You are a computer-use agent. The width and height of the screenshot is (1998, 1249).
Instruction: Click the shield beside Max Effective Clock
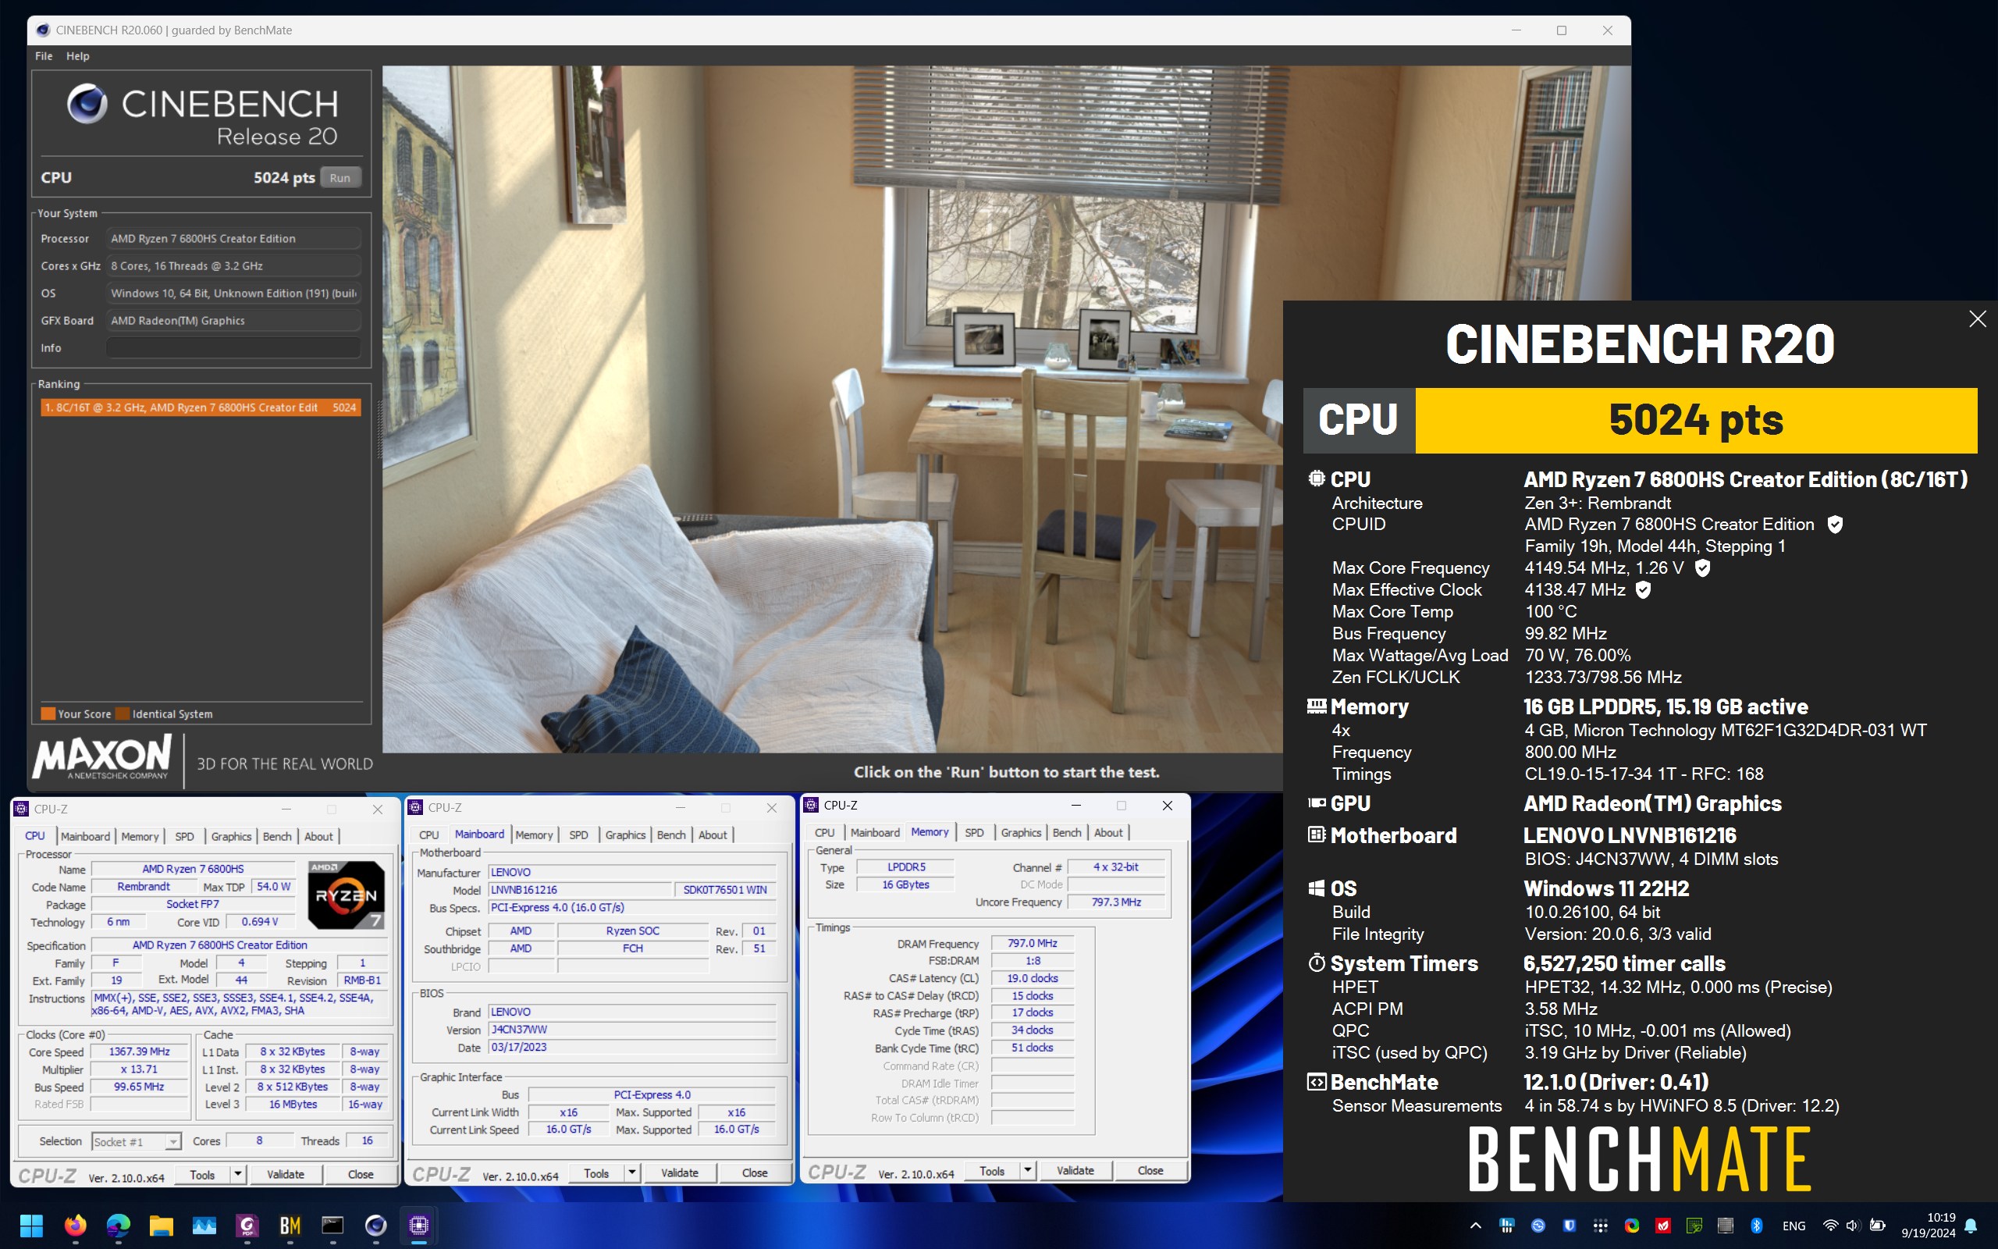pyautogui.click(x=1643, y=590)
